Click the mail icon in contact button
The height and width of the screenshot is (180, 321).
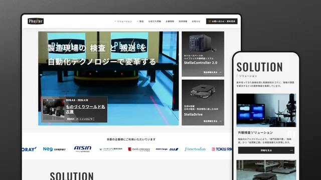(210, 21)
